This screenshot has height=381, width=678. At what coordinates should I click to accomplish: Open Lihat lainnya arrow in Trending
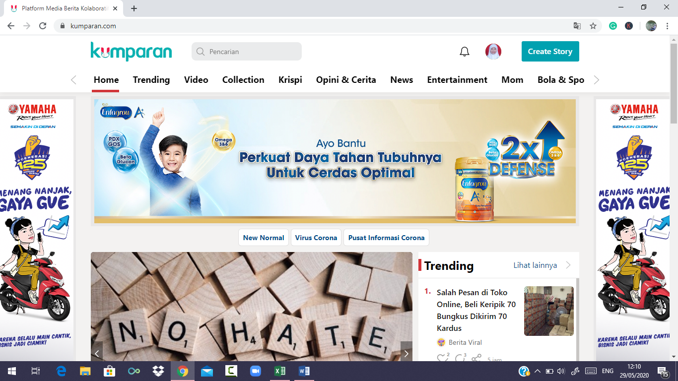coord(568,265)
